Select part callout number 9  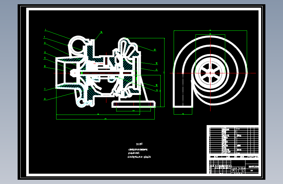point(157,90)
